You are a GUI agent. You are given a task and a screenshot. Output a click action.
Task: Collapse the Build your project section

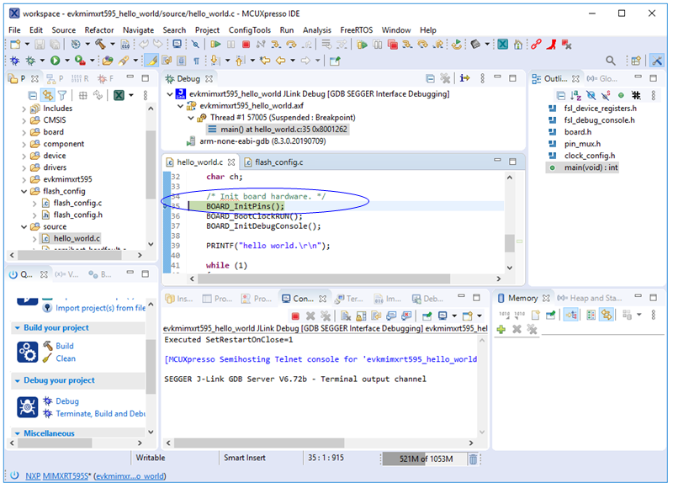point(17,328)
